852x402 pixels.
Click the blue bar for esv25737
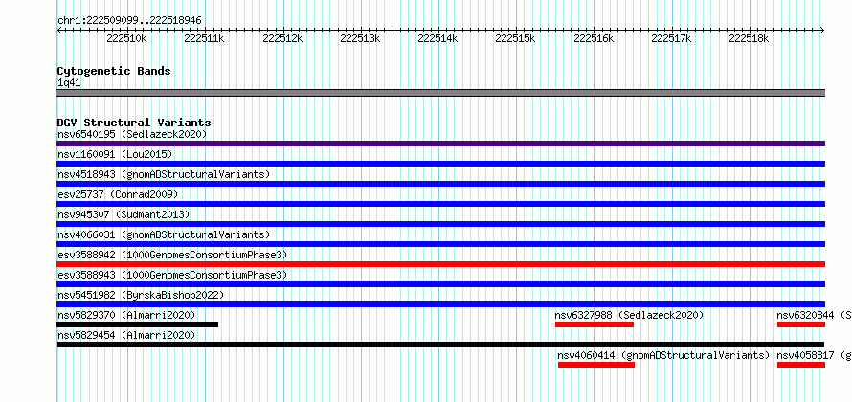[x=440, y=204]
